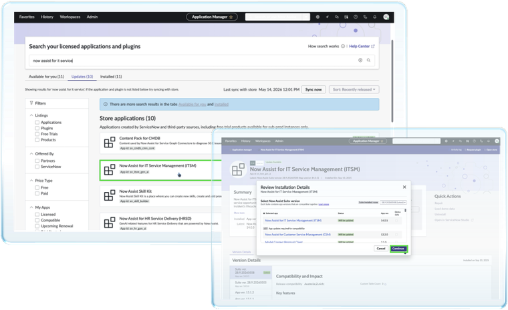
Task: Open the Now Assist Suite version dropdown in dialog
Action: (x=393, y=203)
